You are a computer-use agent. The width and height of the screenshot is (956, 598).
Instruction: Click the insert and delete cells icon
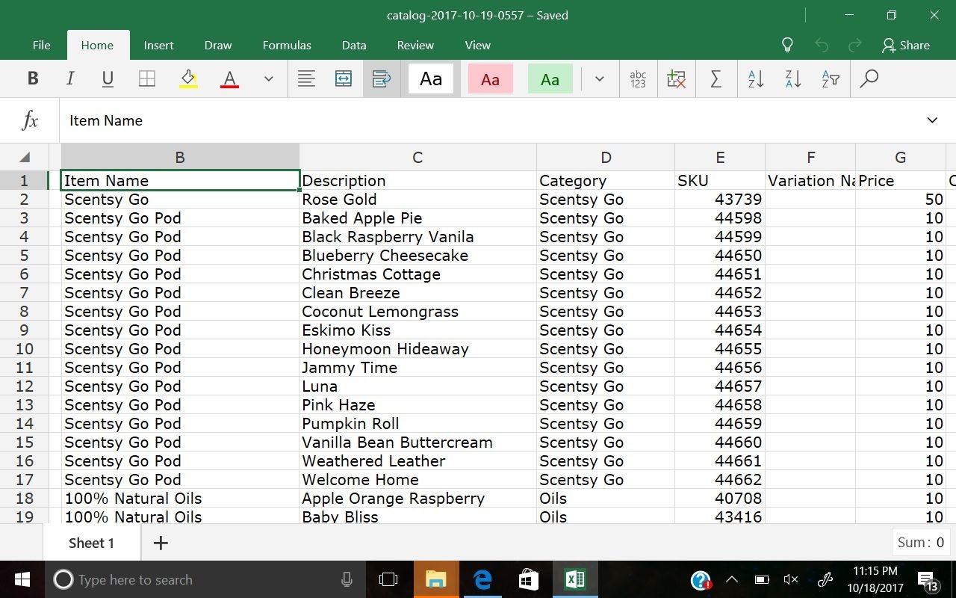tap(677, 79)
